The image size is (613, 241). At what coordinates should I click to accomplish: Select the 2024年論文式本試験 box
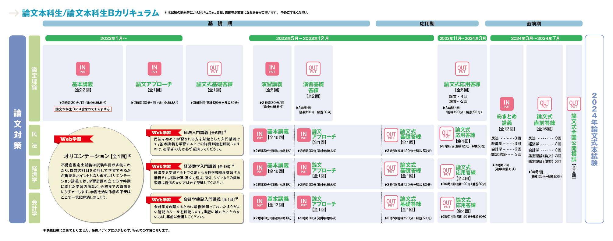pos(594,129)
